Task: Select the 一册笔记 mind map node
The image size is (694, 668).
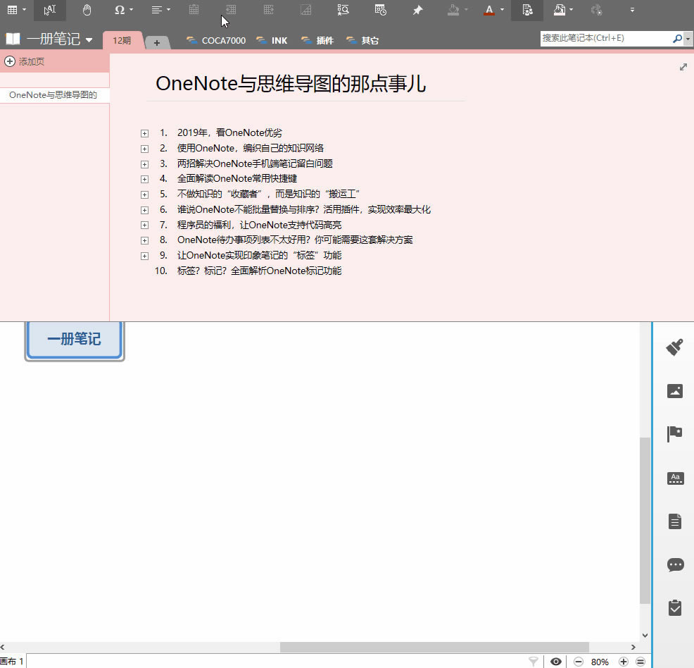Action: click(74, 340)
